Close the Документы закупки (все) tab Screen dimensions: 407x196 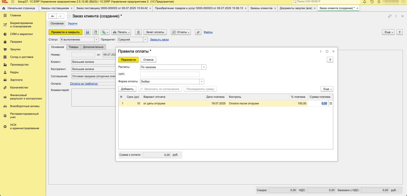315,8
